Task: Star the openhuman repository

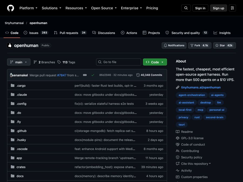Action: pyautogui.click(x=224, y=46)
